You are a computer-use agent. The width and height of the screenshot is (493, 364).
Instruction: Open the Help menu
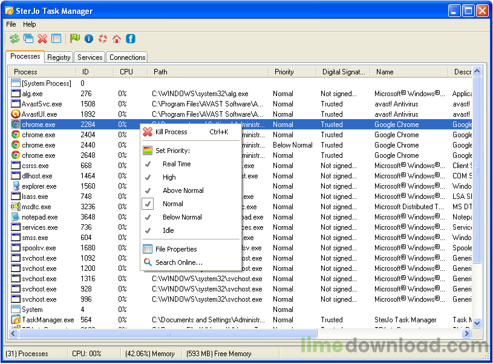click(x=30, y=24)
